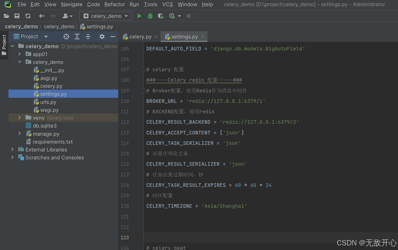
Task: Select requirements.txt in project tree
Action: pyautogui.click(x=49, y=142)
